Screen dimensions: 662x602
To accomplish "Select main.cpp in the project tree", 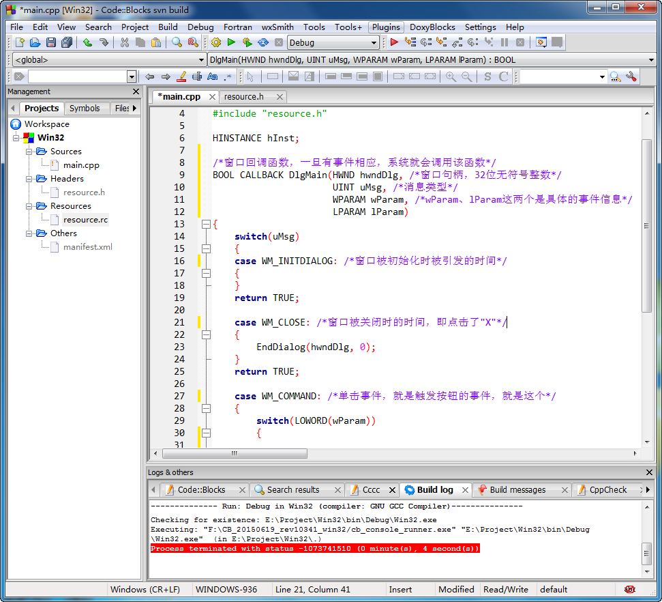I will click(81, 165).
